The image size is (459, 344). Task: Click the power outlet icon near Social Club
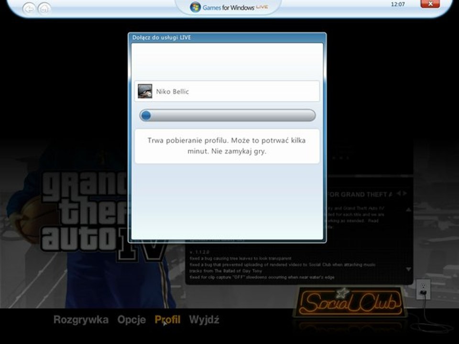(x=423, y=290)
